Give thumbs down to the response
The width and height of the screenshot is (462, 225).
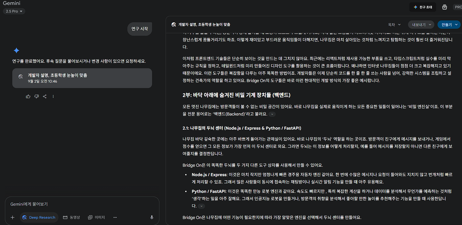(x=37, y=96)
